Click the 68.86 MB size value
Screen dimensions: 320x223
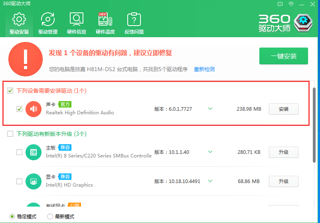tap(249, 181)
